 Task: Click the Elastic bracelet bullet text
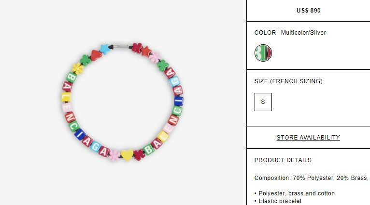[278, 201]
